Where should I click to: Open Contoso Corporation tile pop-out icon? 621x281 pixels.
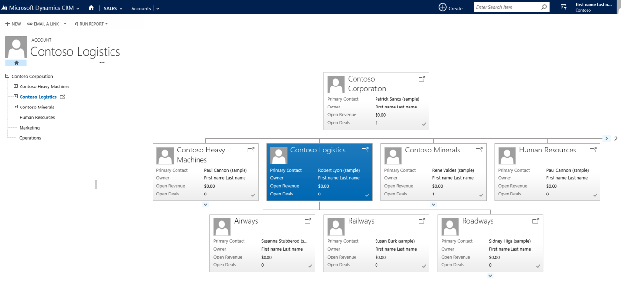point(422,79)
